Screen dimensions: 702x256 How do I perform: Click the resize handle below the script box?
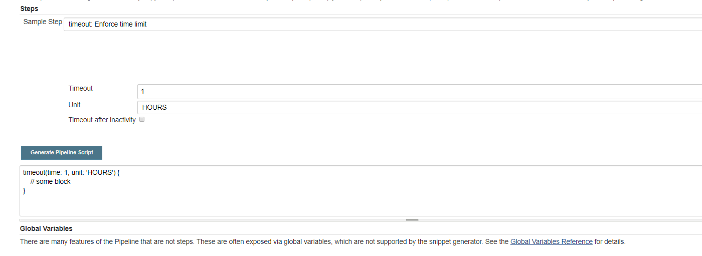tap(412, 220)
